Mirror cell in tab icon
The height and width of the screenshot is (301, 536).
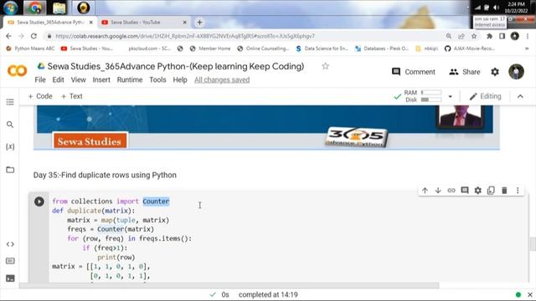tap(491, 191)
